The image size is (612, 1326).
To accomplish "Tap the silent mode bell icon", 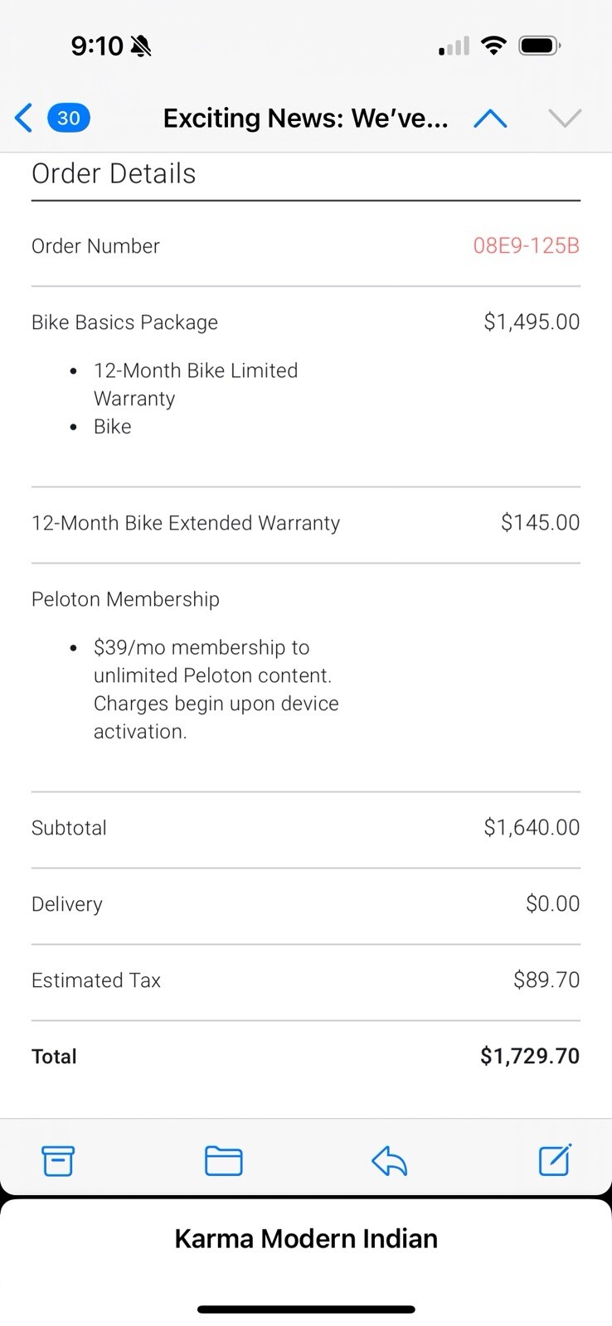I will pos(141,46).
